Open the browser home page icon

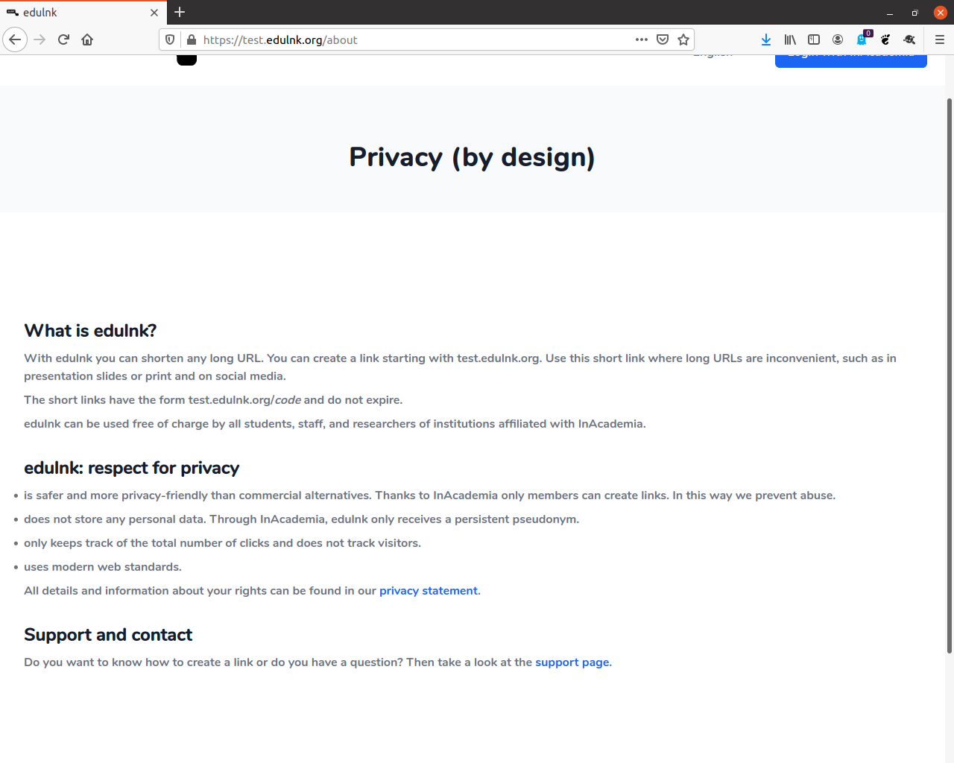tap(87, 39)
